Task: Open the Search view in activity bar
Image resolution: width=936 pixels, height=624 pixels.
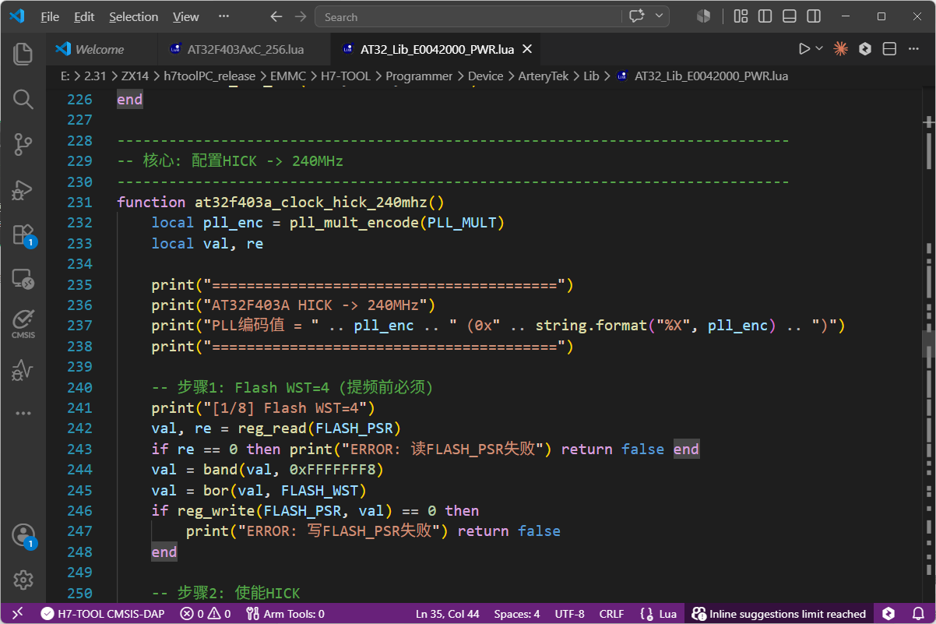Action: click(x=23, y=99)
